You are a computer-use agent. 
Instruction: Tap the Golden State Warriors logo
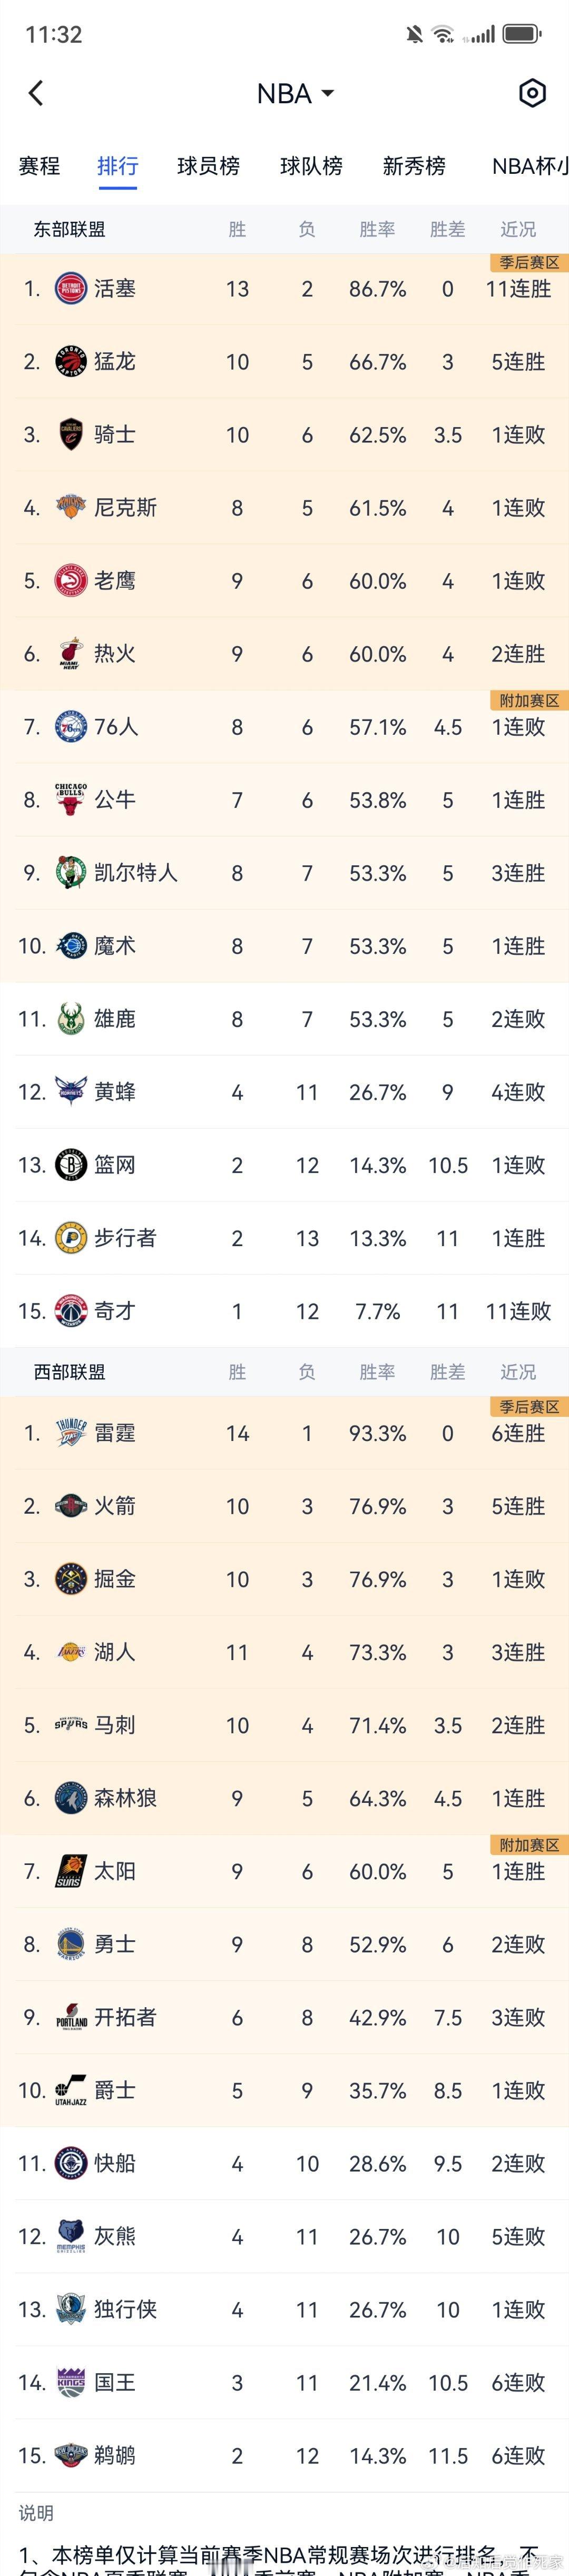pos(71,1944)
